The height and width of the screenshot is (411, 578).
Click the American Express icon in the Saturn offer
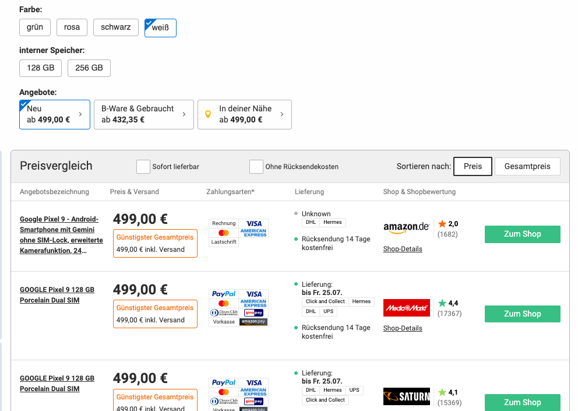tap(253, 392)
